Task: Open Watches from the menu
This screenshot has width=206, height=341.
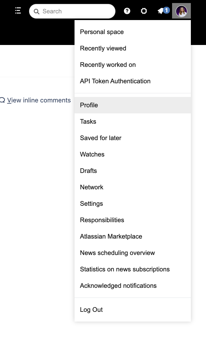Action: [x=133, y=154]
